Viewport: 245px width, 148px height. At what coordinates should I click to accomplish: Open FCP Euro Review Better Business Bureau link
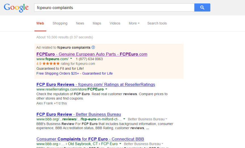click(x=79, y=114)
